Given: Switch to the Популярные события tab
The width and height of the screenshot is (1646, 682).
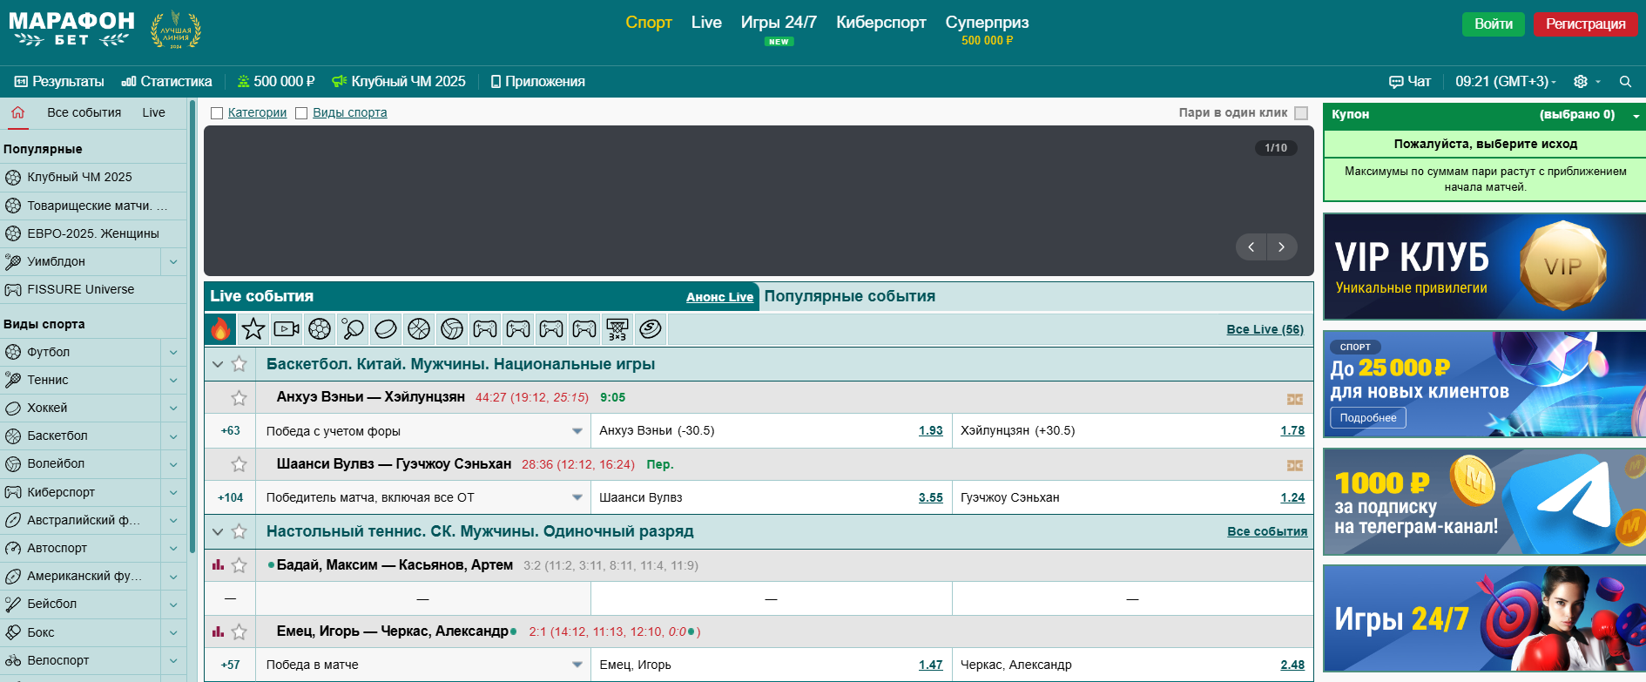Looking at the screenshot, I should (849, 296).
